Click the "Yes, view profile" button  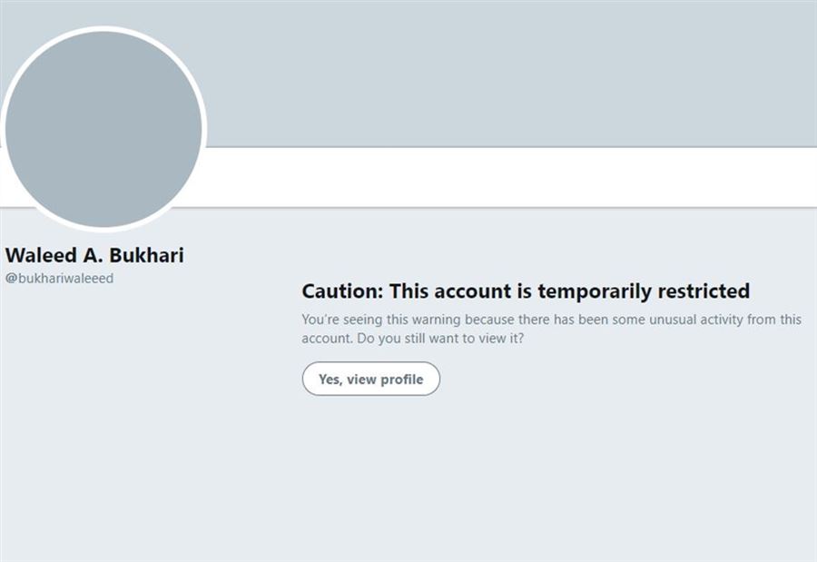pyautogui.click(x=370, y=380)
